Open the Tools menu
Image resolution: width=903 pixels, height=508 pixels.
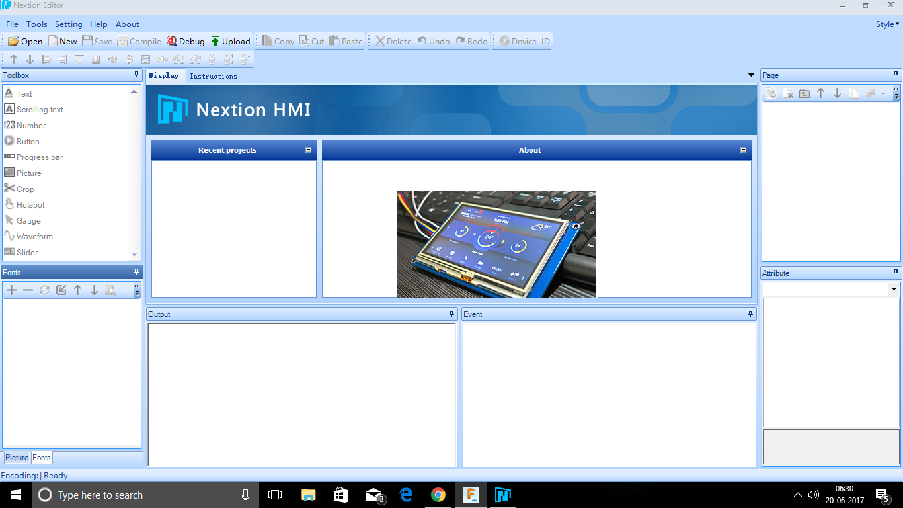36,24
